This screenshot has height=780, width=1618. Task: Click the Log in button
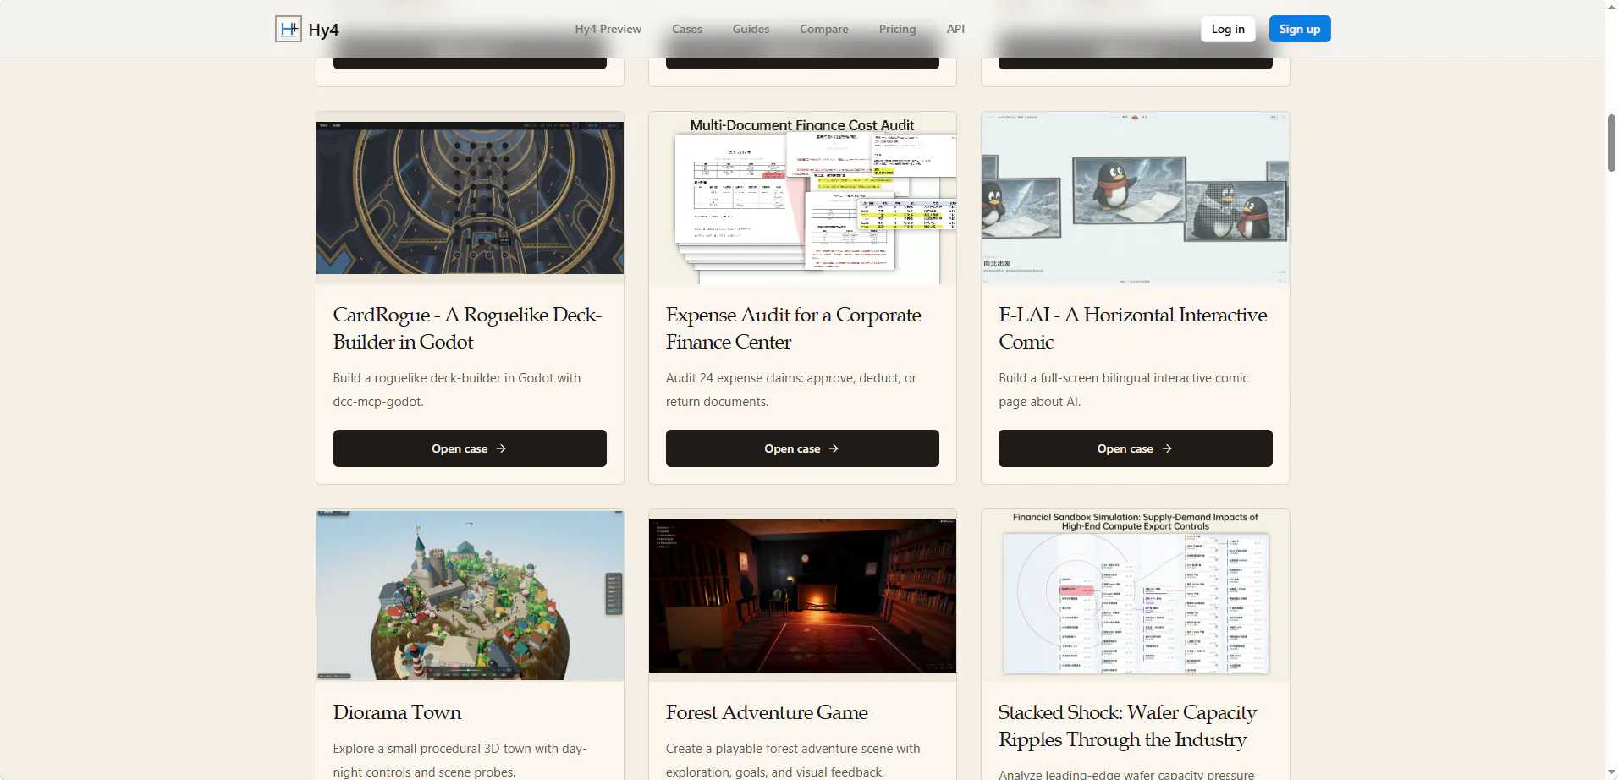(1228, 29)
